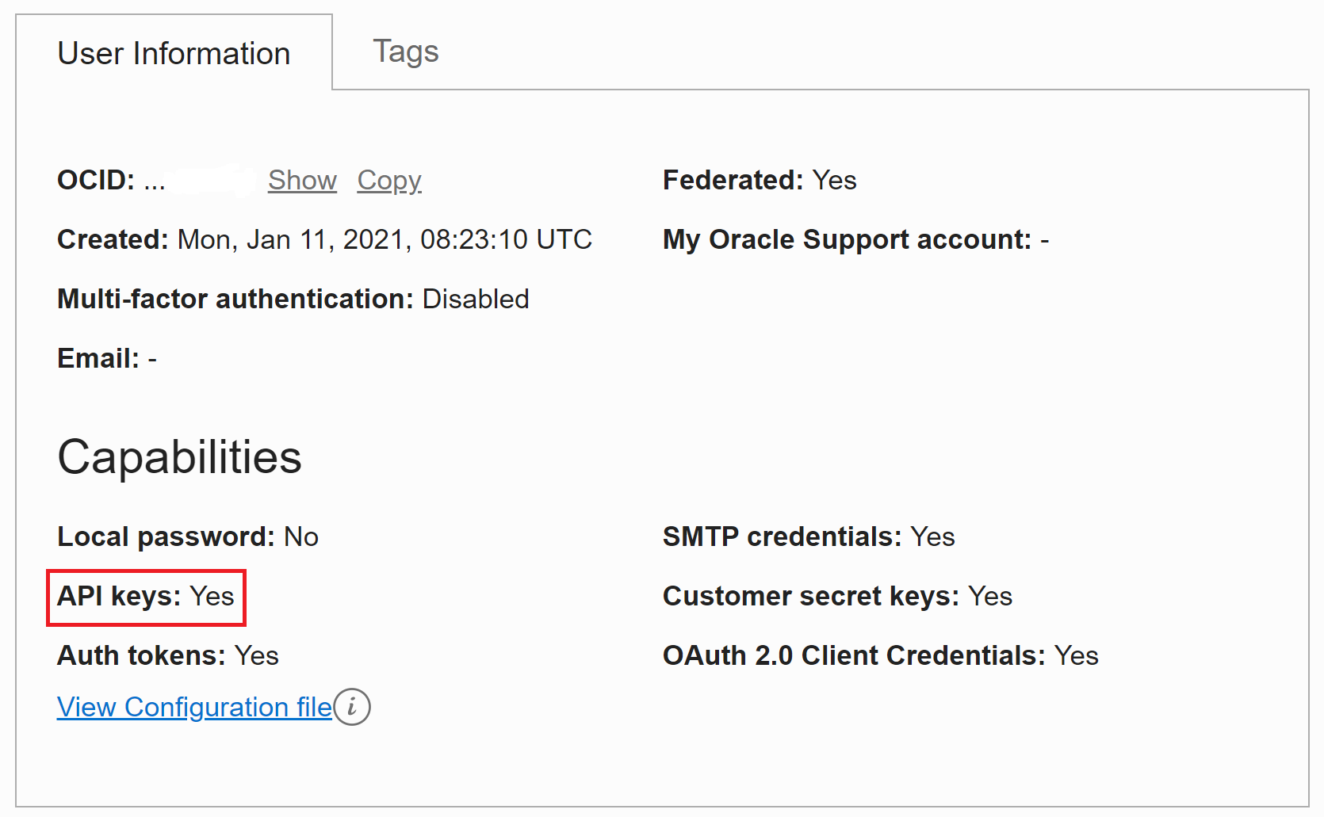1324x817 pixels.
Task: Click the OCID label text
Action: tap(95, 180)
